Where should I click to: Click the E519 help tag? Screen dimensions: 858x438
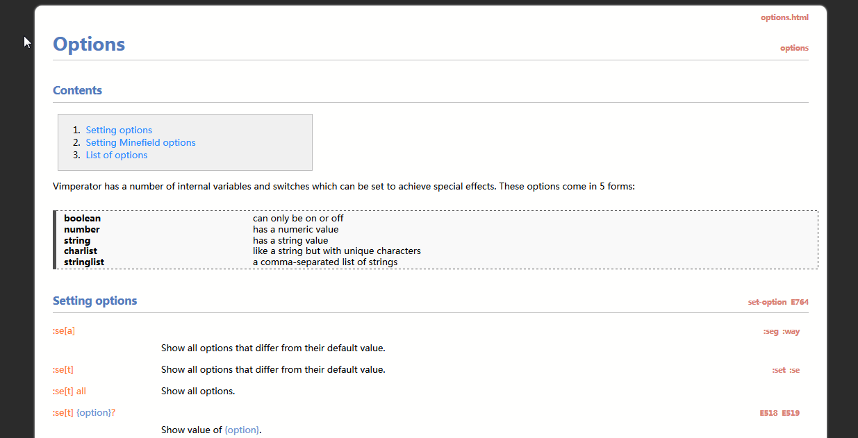coord(791,413)
